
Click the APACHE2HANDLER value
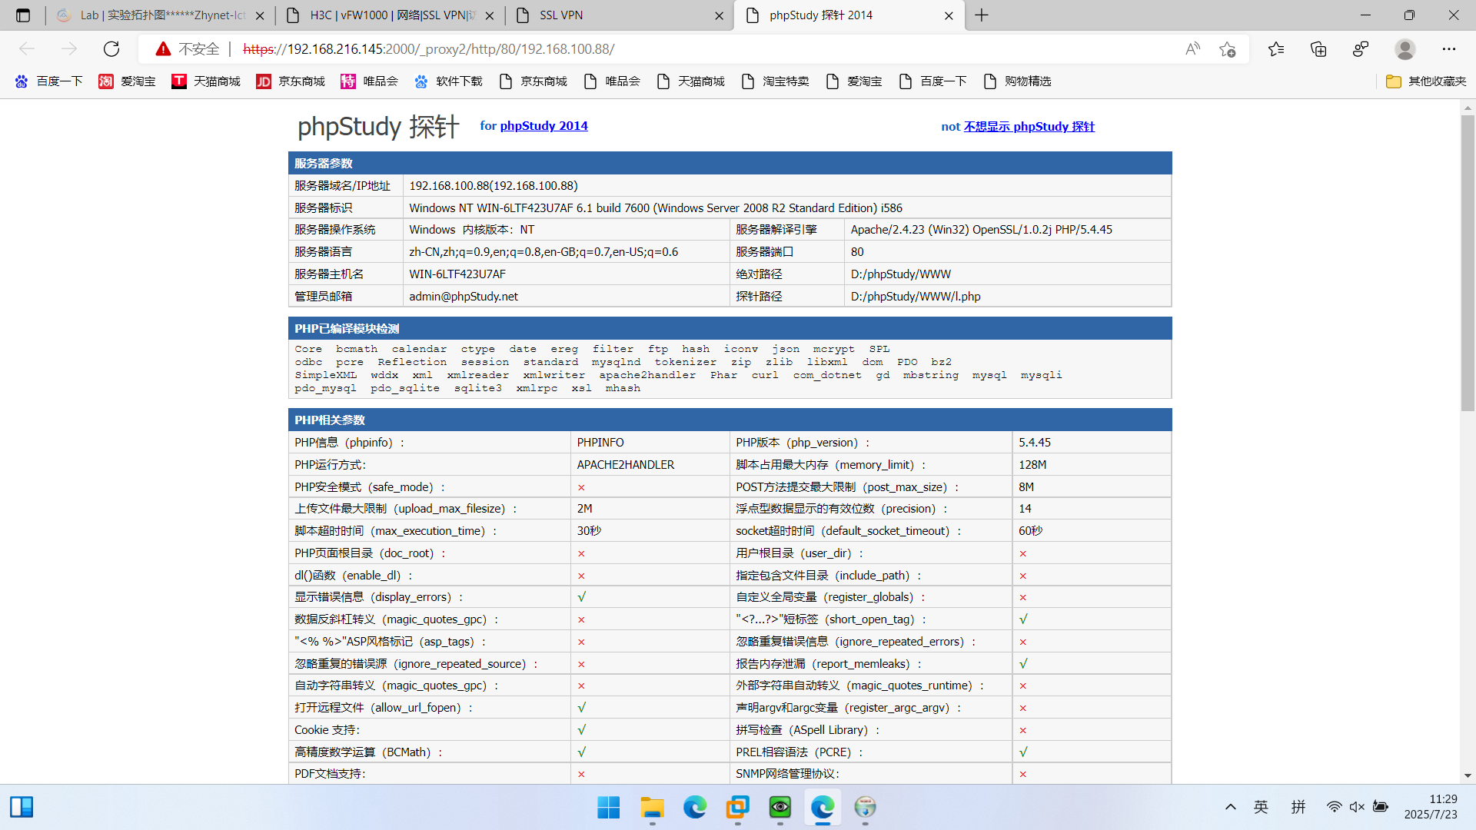pos(626,465)
